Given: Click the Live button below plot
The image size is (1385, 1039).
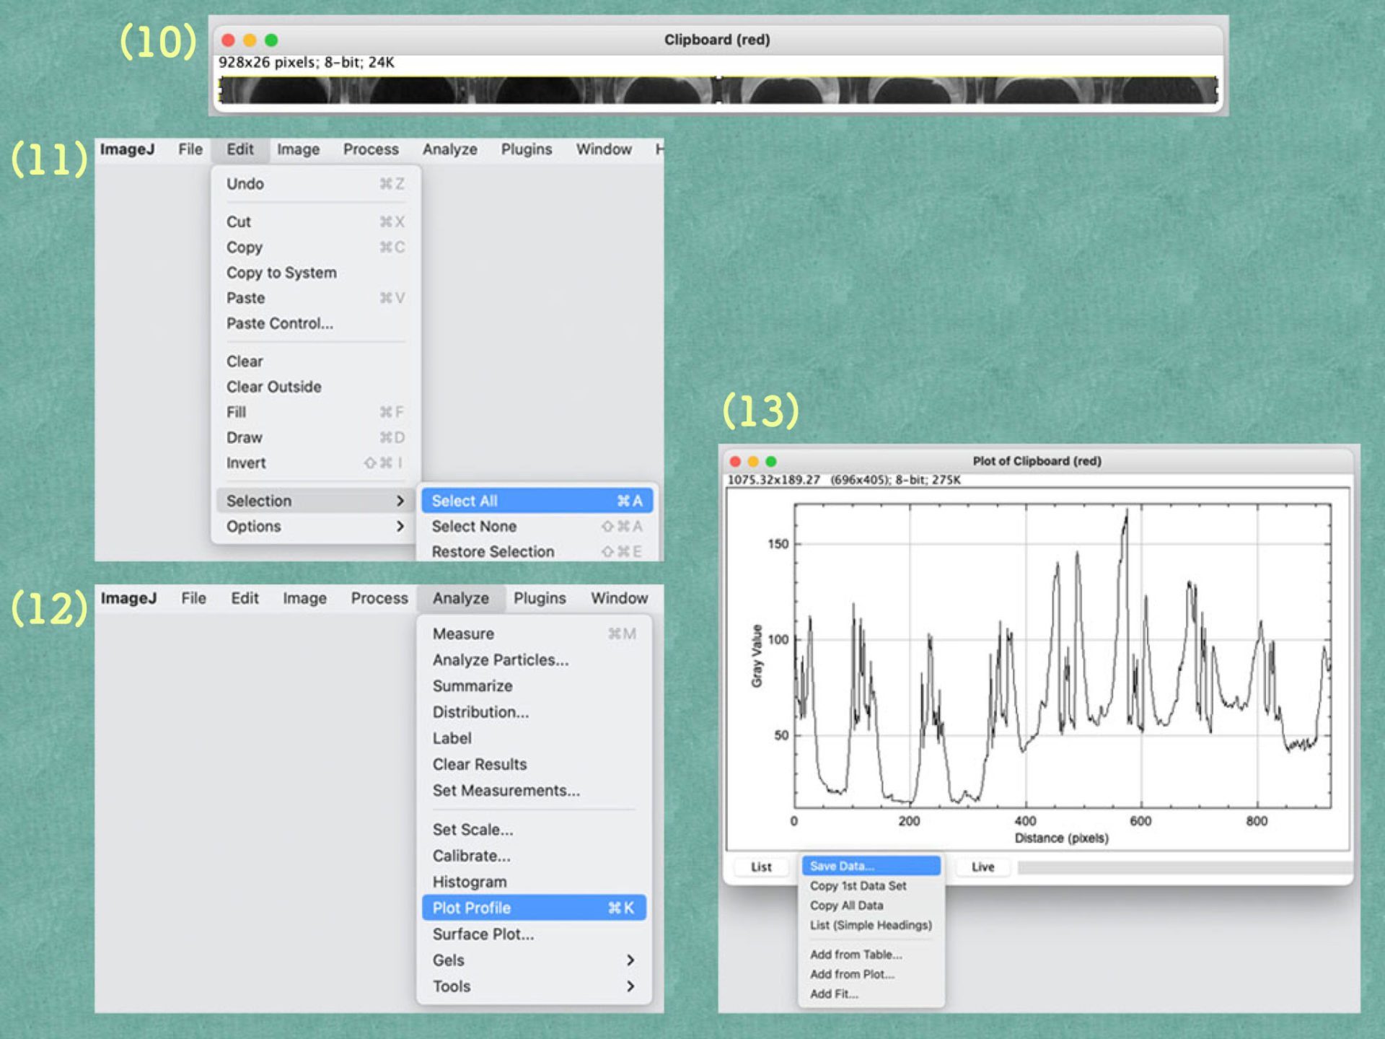Looking at the screenshot, I should click(x=982, y=867).
